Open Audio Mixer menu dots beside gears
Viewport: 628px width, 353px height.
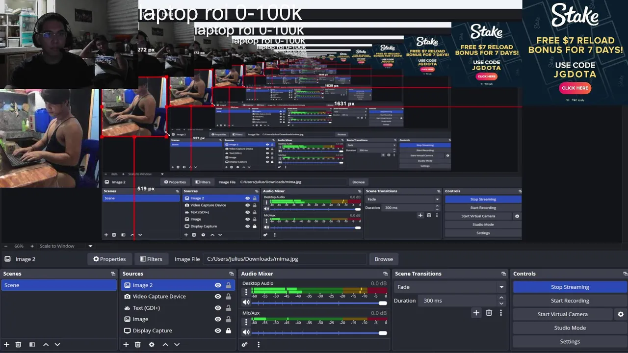[259, 345]
